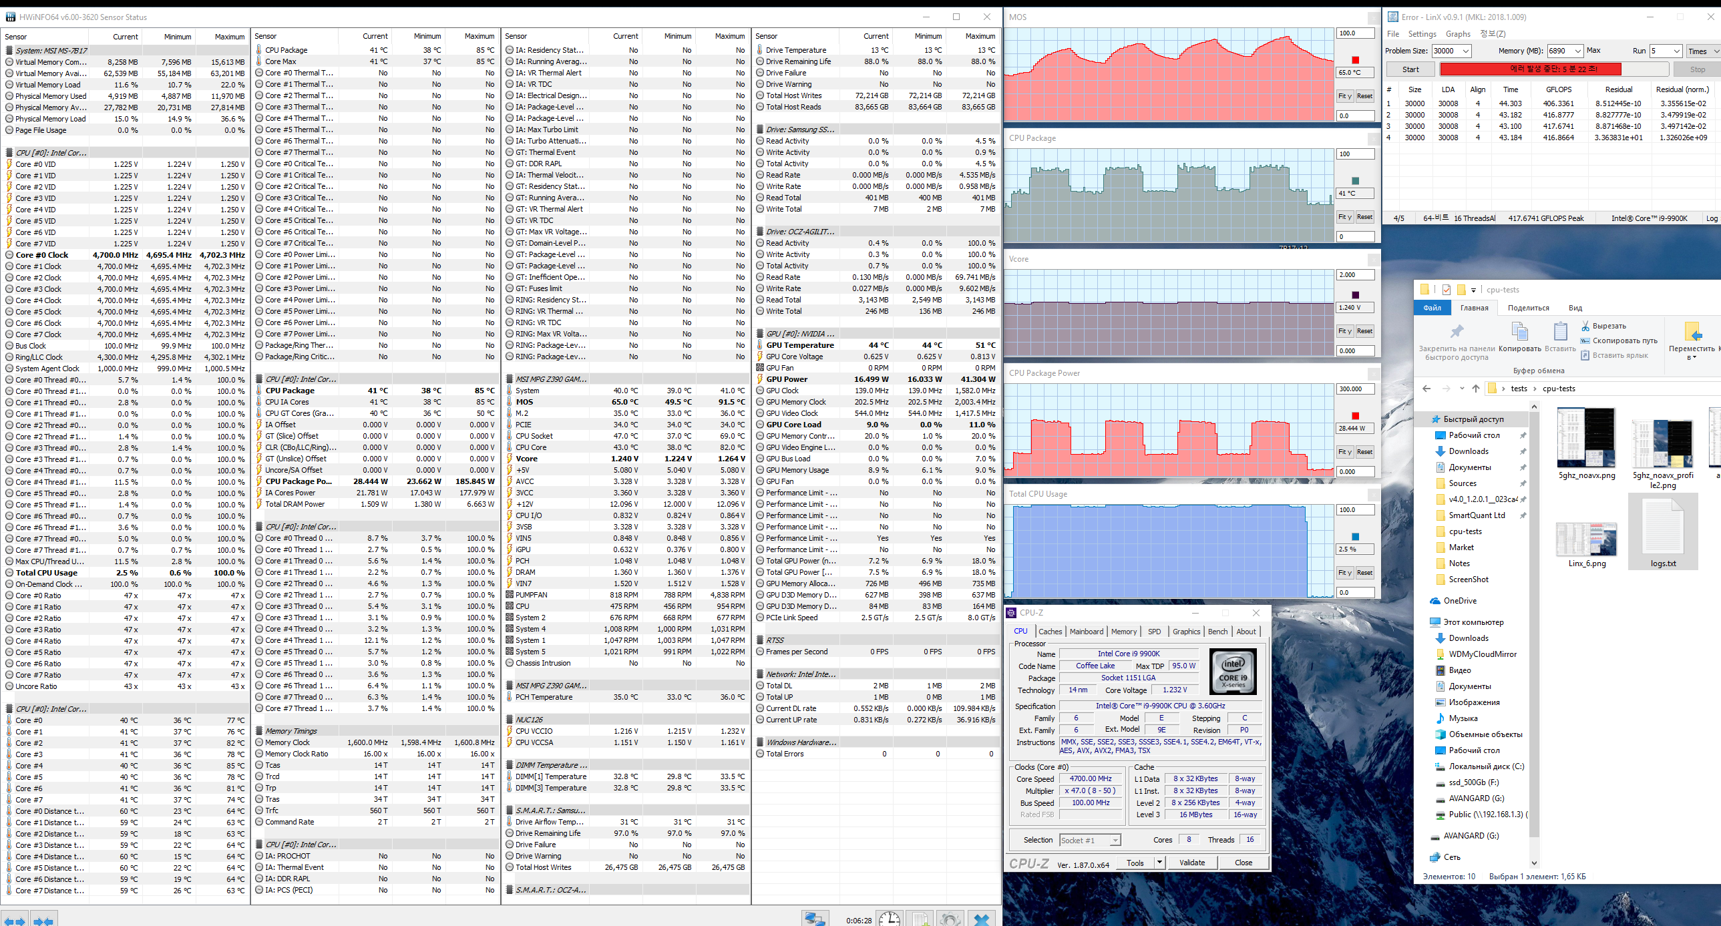
Task: Click the HWiNFO reset clock icon
Action: [889, 919]
